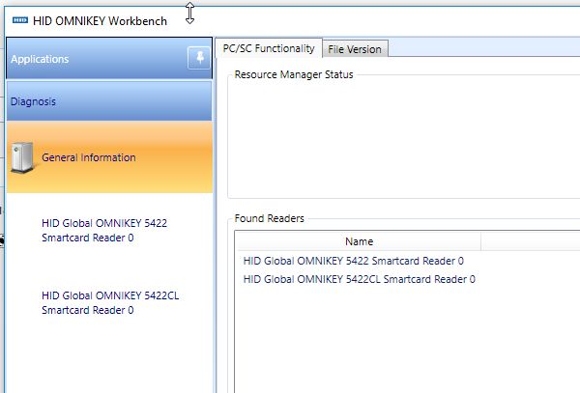The height and width of the screenshot is (393, 580).
Task: Select the PC/SC Functionality tab
Action: pyautogui.click(x=268, y=48)
